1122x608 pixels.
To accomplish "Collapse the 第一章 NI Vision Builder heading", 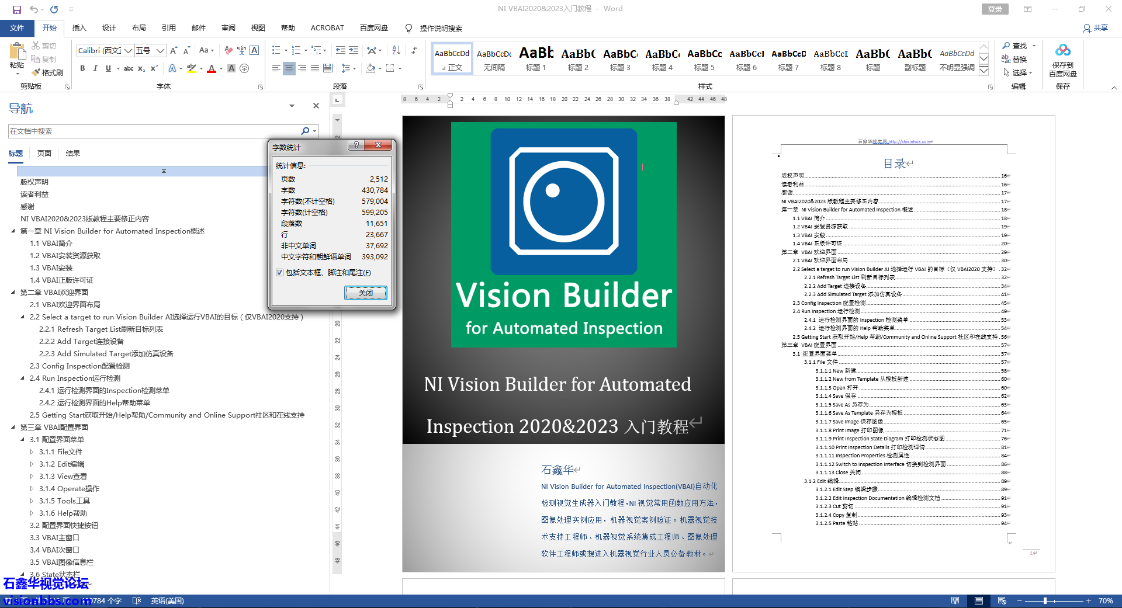I will coord(13,231).
